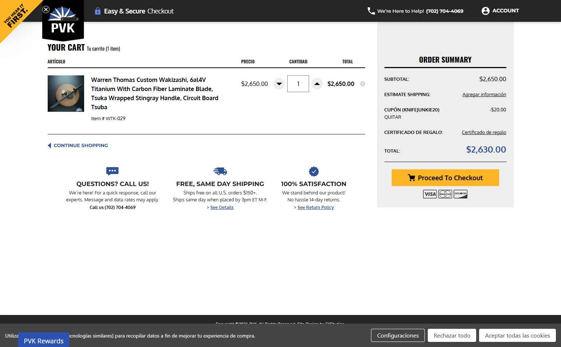Click the CUPÓN (KNIFEJUNKIE20) label
This screenshot has height=347, width=561.
coord(412,110)
